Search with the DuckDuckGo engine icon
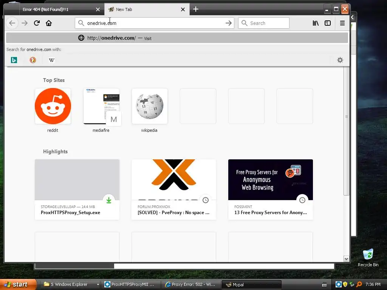This screenshot has height=290, width=387. click(33, 60)
